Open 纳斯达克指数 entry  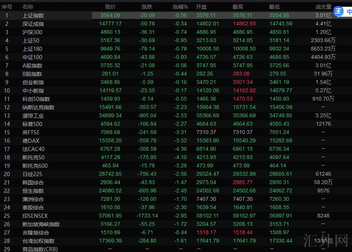[x=38, y=107]
